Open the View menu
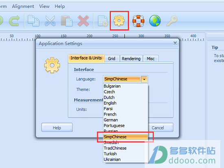 (x=44, y=6)
